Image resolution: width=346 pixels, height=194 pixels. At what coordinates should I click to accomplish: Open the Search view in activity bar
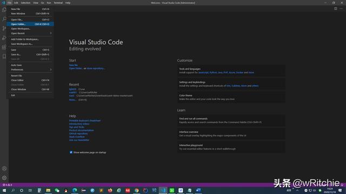point(4,19)
